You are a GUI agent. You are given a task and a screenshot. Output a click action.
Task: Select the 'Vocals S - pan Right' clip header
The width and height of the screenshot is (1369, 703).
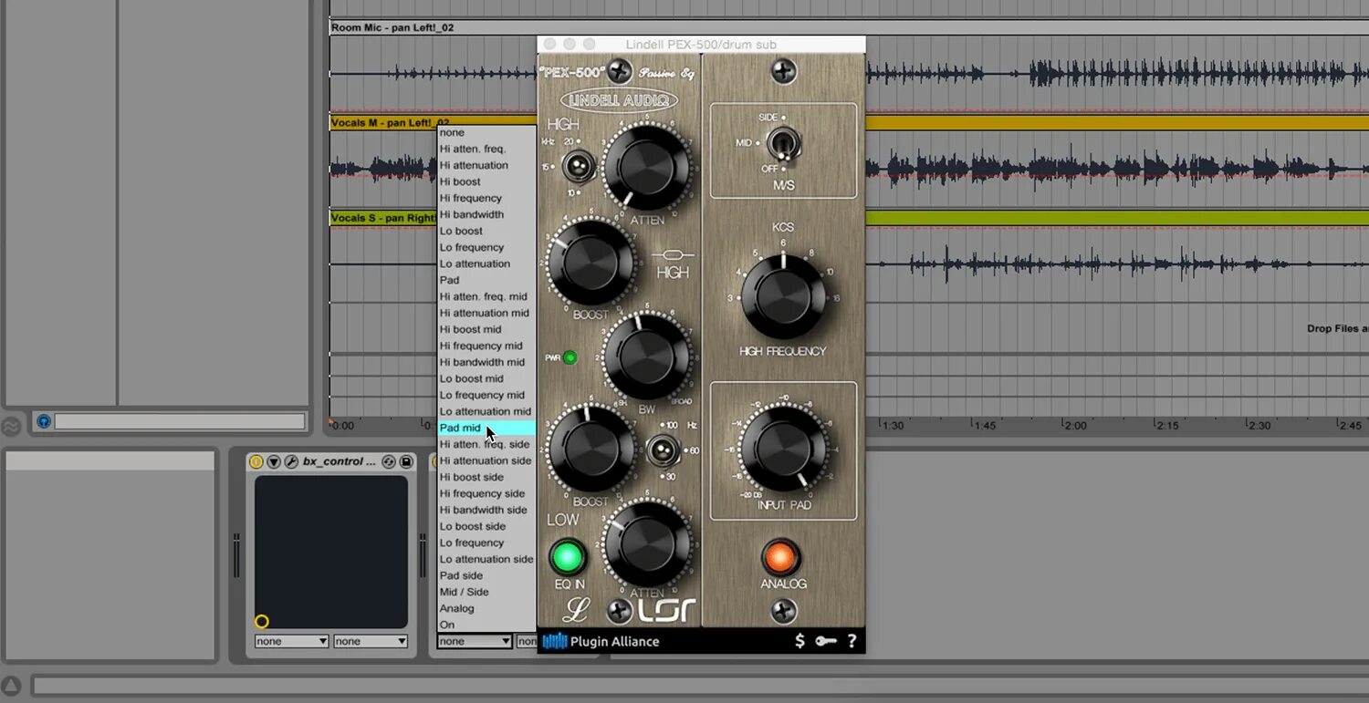[x=383, y=218]
